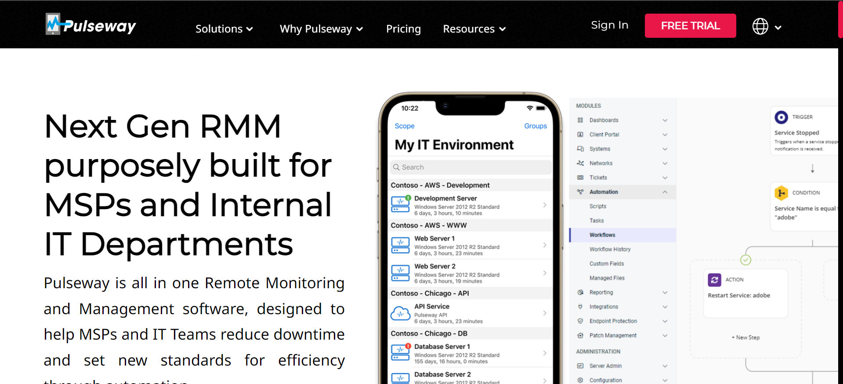The image size is (843, 384).
Task: Click the Trigger node icon
Action: coord(781,117)
